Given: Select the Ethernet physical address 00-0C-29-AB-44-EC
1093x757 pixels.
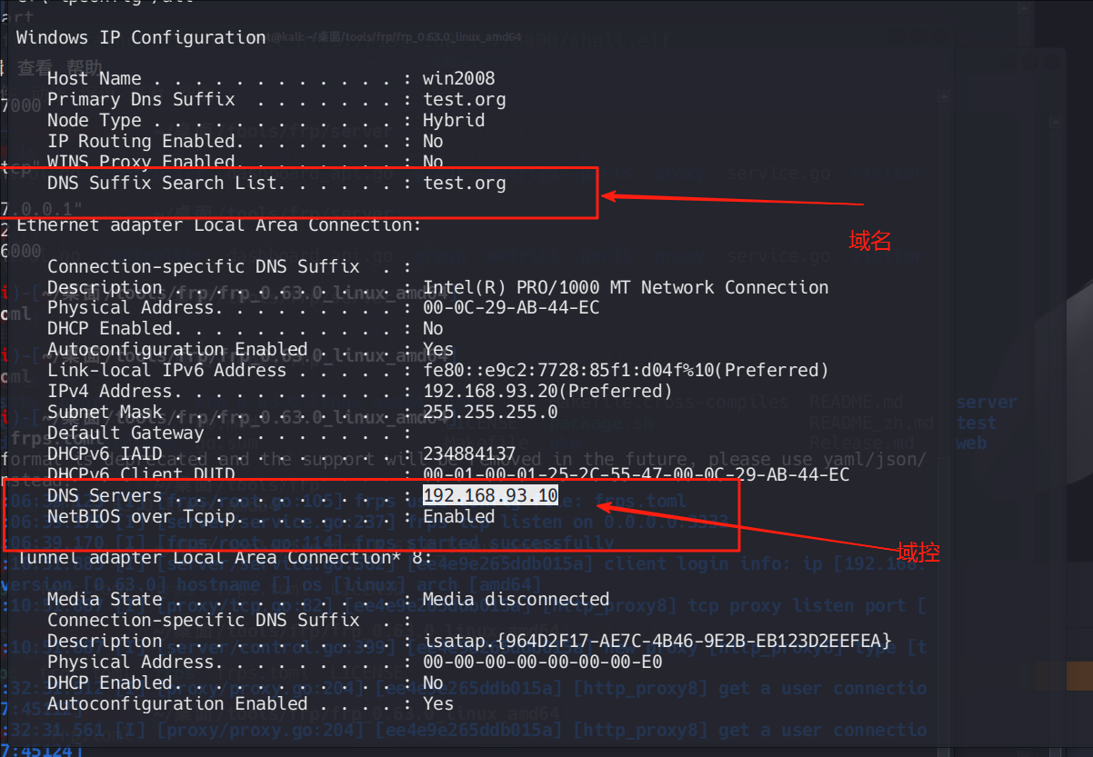Looking at the screenshot, I should pos(511,308).
